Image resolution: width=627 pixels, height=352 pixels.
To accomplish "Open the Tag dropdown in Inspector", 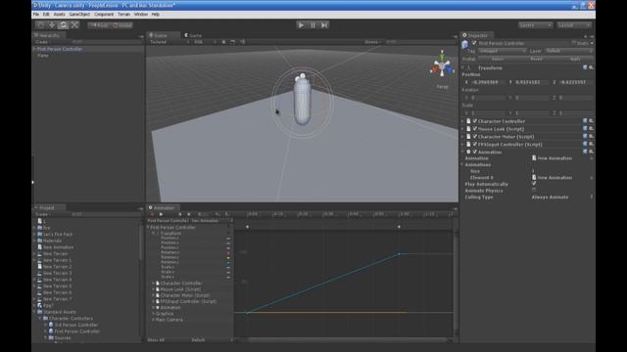I will (502, 51).
